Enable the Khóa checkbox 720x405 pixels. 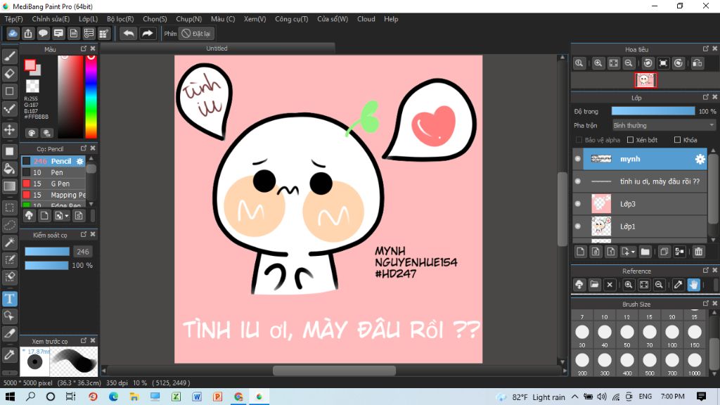(x=677, y=140)
